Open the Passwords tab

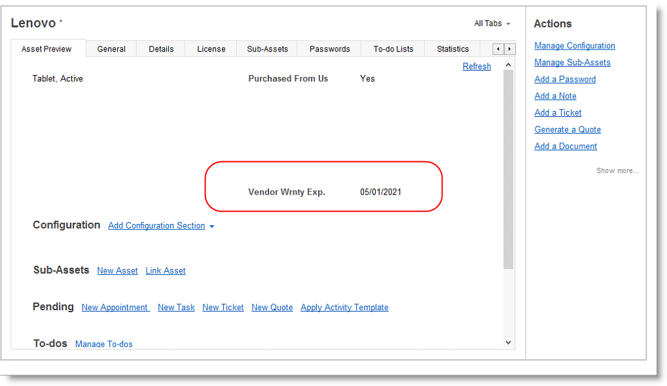click(x=329, y=49)
